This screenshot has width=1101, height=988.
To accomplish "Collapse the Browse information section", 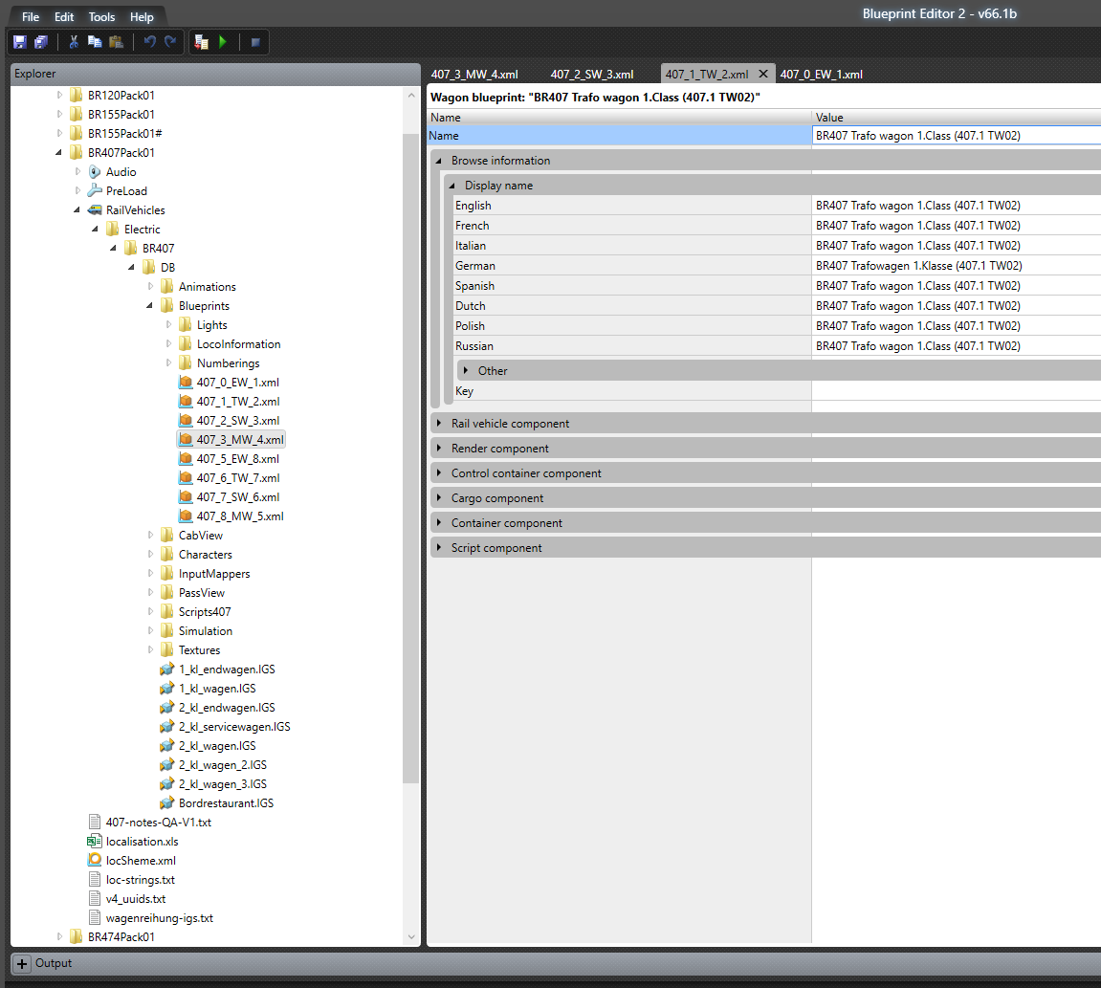I will tap(439, 161).
